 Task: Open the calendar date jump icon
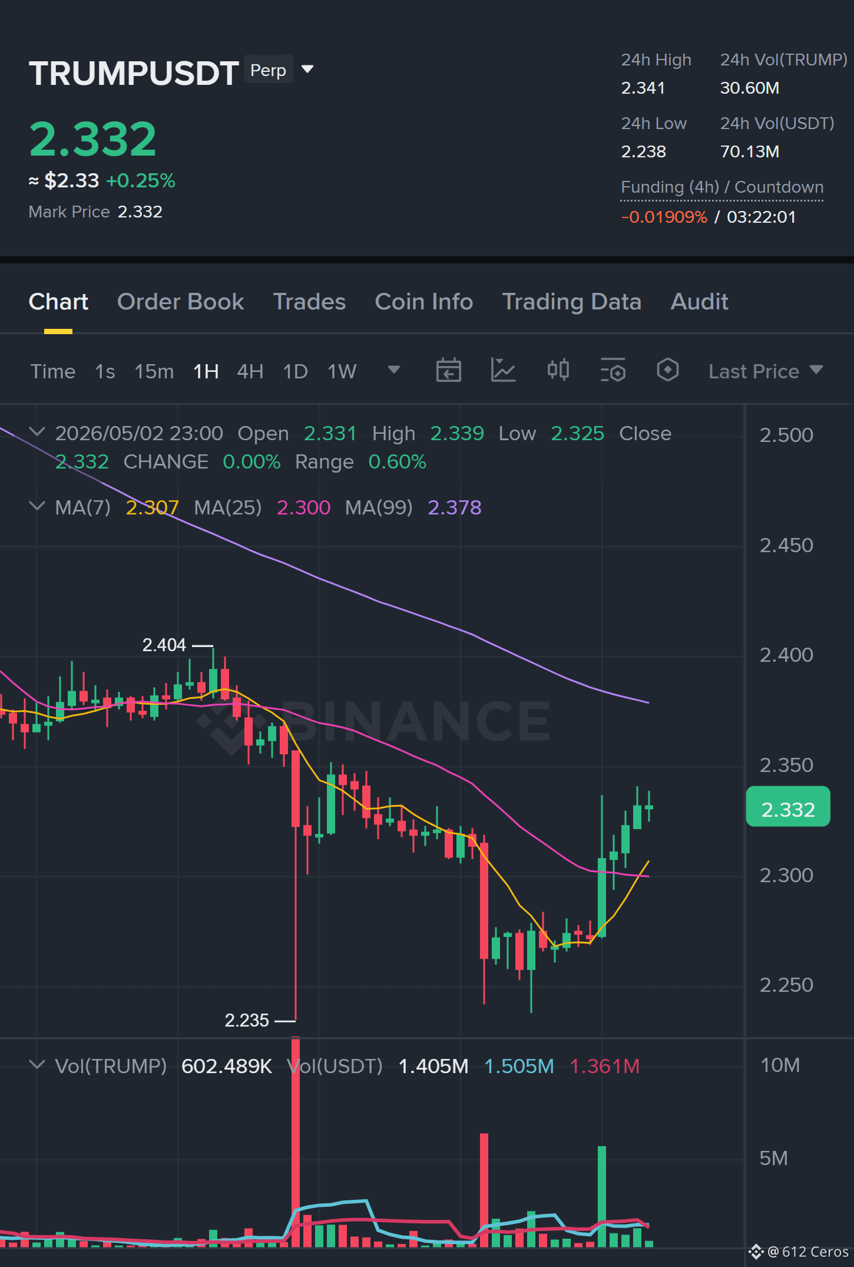(448, 371)
